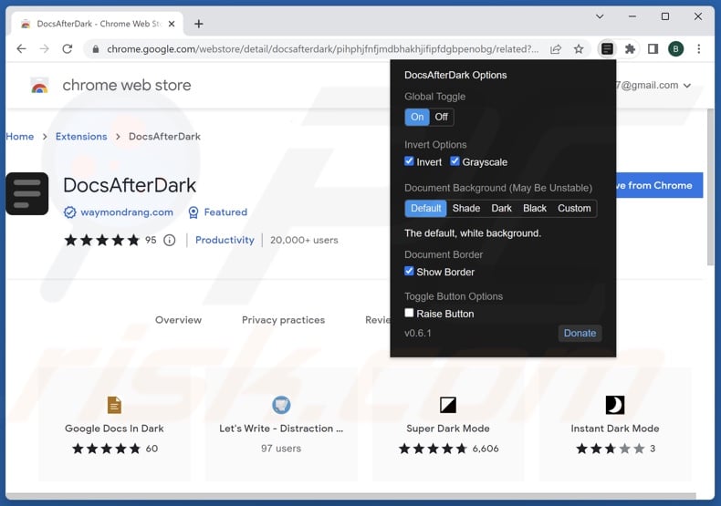The height and width of the screenshot is (506, 721).
Task: Uncheck the Show Border checkbox
Action: point(409,271)
